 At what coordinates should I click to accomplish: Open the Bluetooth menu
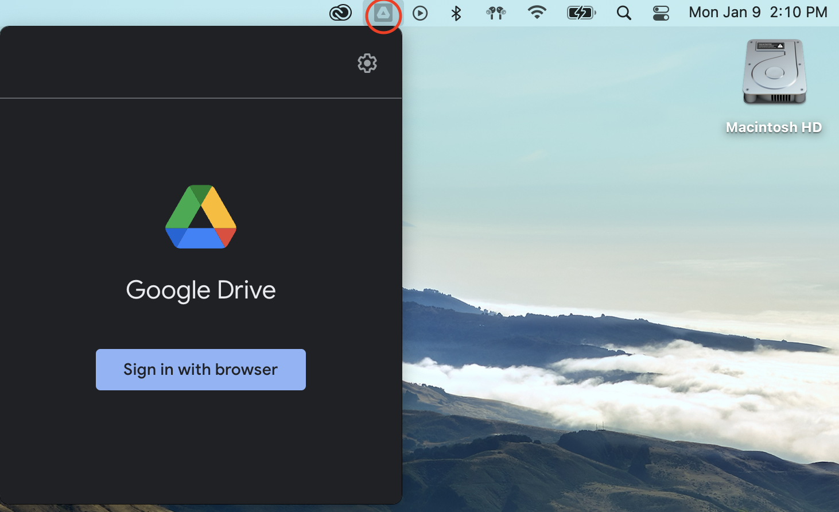(x=456, y=13)
